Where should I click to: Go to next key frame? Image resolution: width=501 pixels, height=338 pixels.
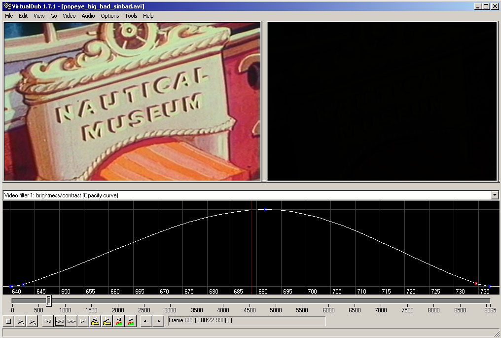(107, 321)
